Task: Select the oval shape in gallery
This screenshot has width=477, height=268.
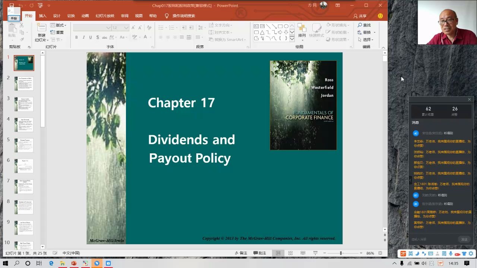Action: click(x=286, y=26)
